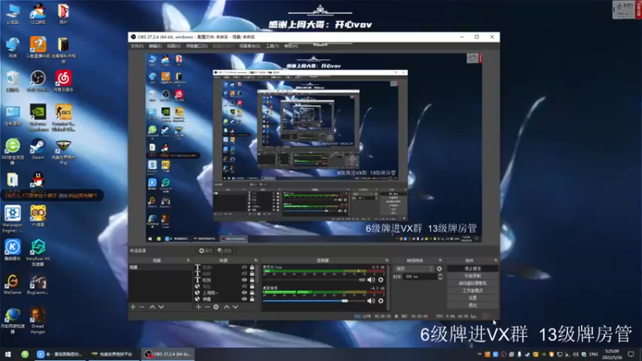Move source down with the arrow in Sources panel
The width and height of the screenshot is (642, 361).
pyautogui.click(x=235, y=306)
